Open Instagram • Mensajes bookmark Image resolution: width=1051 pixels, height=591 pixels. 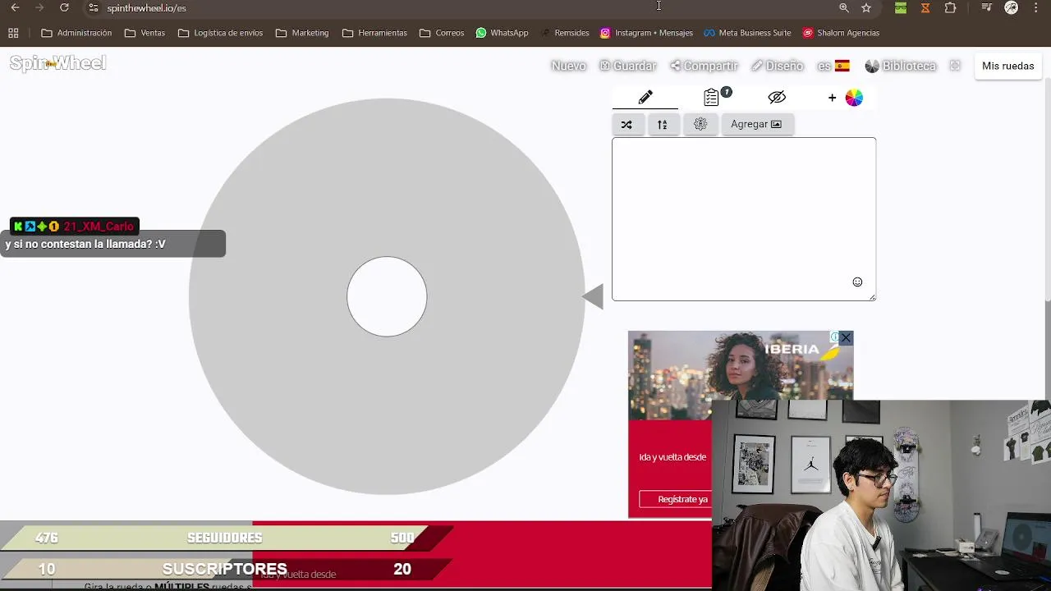tap(646, 33)
